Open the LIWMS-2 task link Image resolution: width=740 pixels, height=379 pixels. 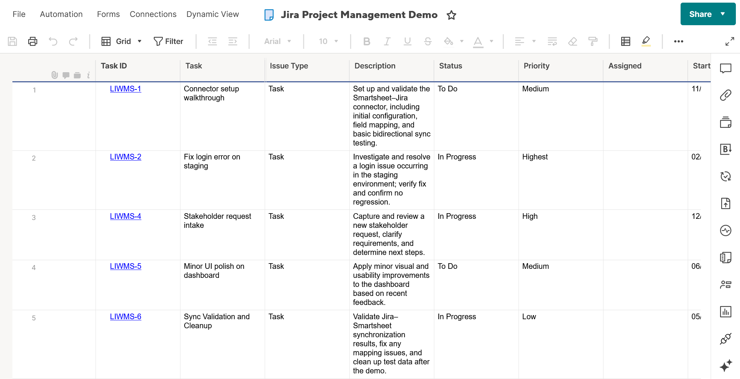126,157
